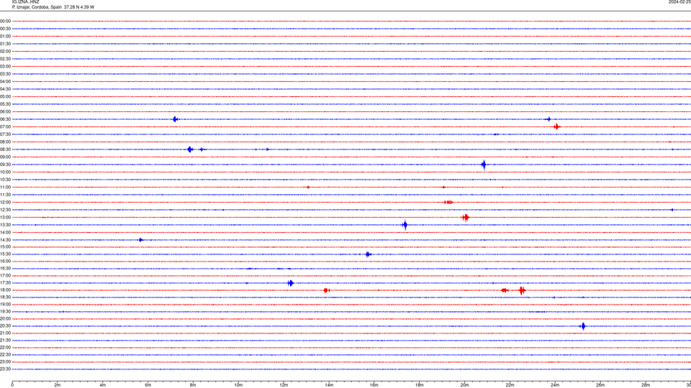Click the 22:00 time label
Viewport: 691px width, 388px height.
[x=5, y=348]
